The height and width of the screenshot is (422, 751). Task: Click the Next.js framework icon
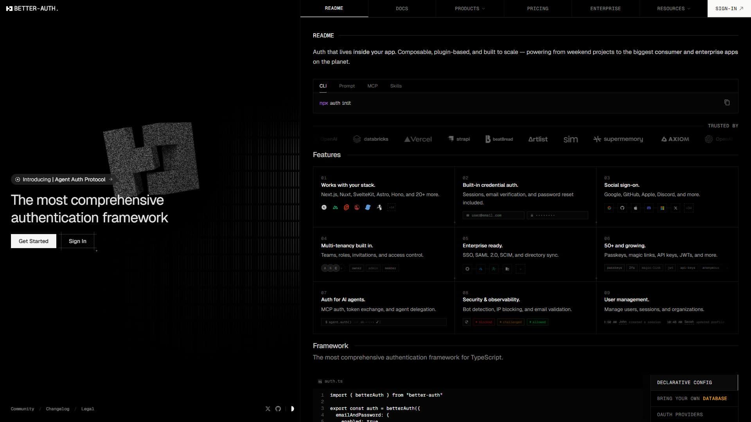click(x=324, y=207)
